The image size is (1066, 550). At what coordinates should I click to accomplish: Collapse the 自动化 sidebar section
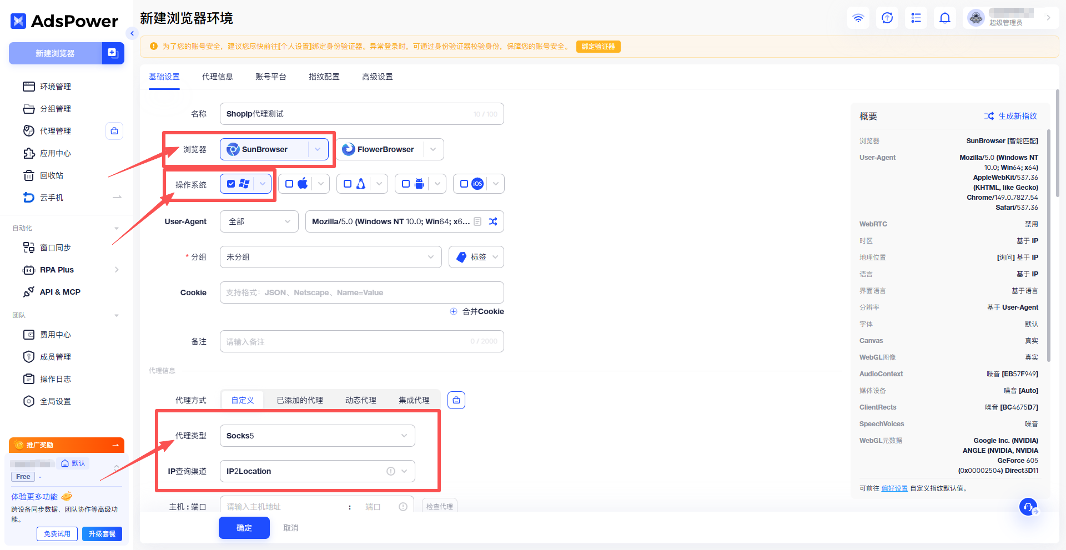click(x=117, y=228)
